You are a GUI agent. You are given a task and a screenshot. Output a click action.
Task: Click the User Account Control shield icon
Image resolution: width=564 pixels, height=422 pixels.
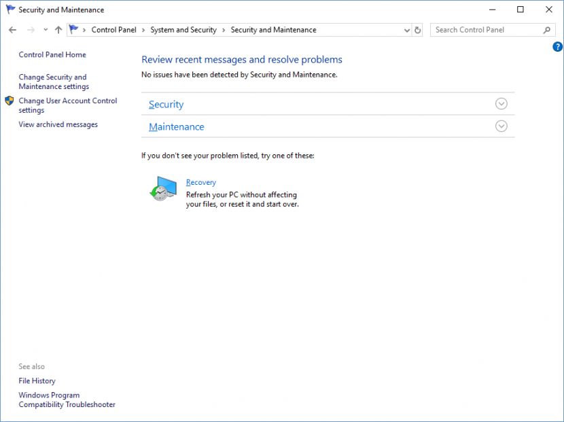pos(10,101)
